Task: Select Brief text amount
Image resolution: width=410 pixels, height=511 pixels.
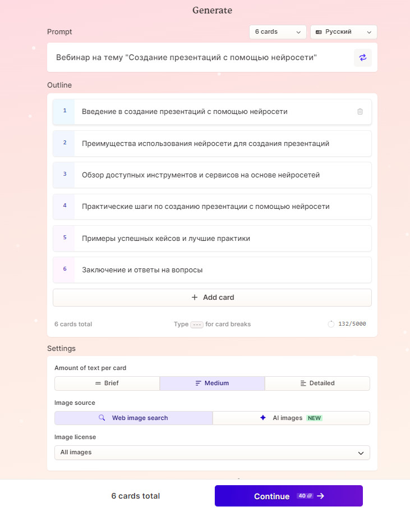Action: pyautogui.click(x=107, y=383)
